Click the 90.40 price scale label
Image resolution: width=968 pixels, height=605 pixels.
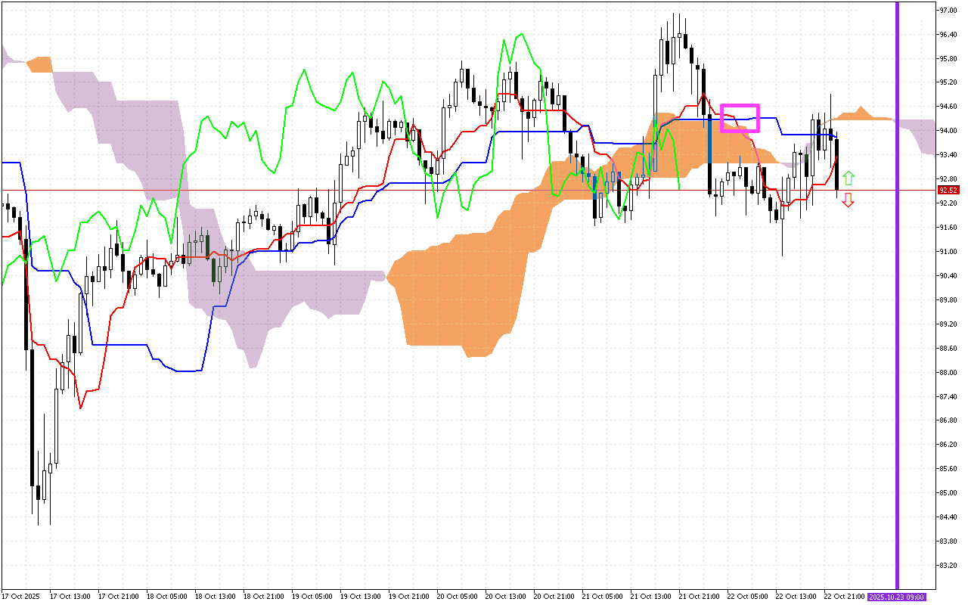948,276
